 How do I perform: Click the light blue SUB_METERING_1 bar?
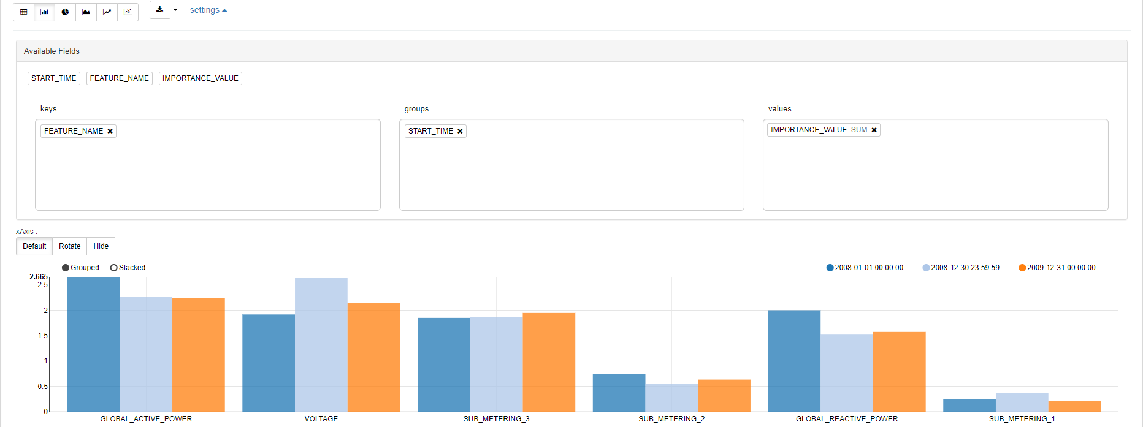[x=1022, y=402]
